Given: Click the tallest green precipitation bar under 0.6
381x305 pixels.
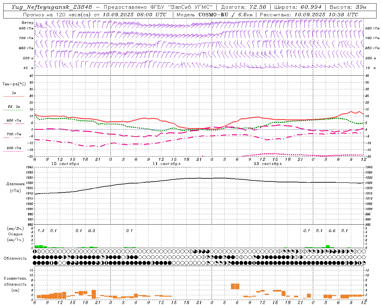Looking at the screenshot, I should 328,247.
